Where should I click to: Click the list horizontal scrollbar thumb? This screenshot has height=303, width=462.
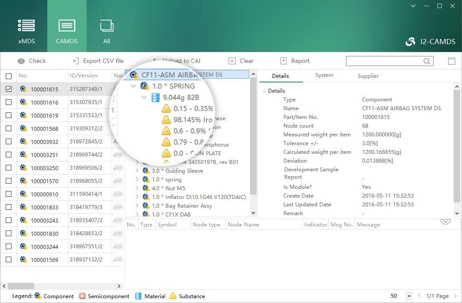[x=21, y=286]
